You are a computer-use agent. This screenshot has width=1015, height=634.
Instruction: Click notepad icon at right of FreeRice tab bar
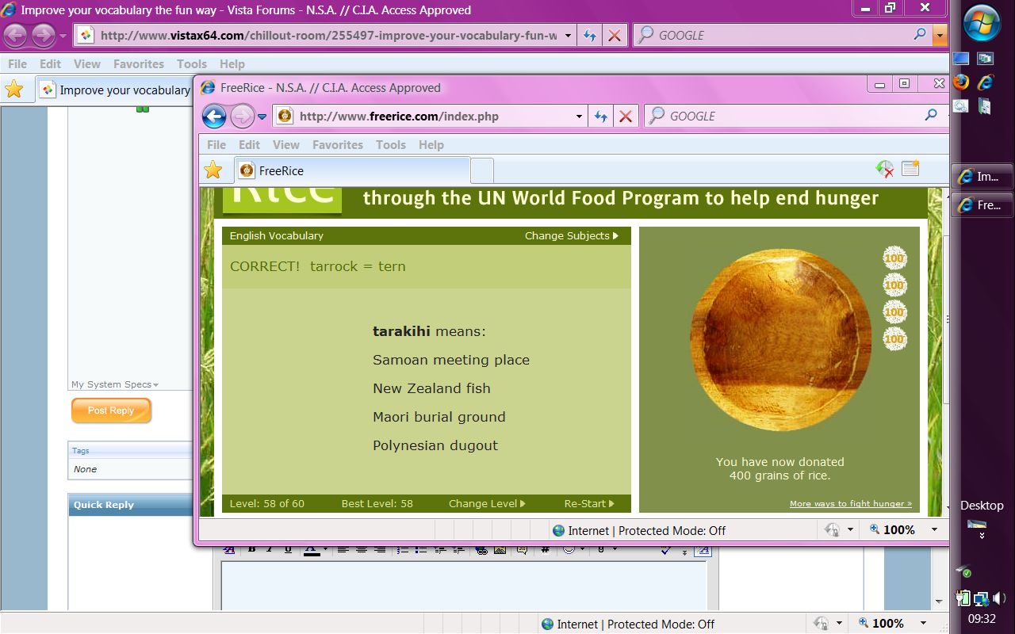pyautogui.click(x=910, y=168)
